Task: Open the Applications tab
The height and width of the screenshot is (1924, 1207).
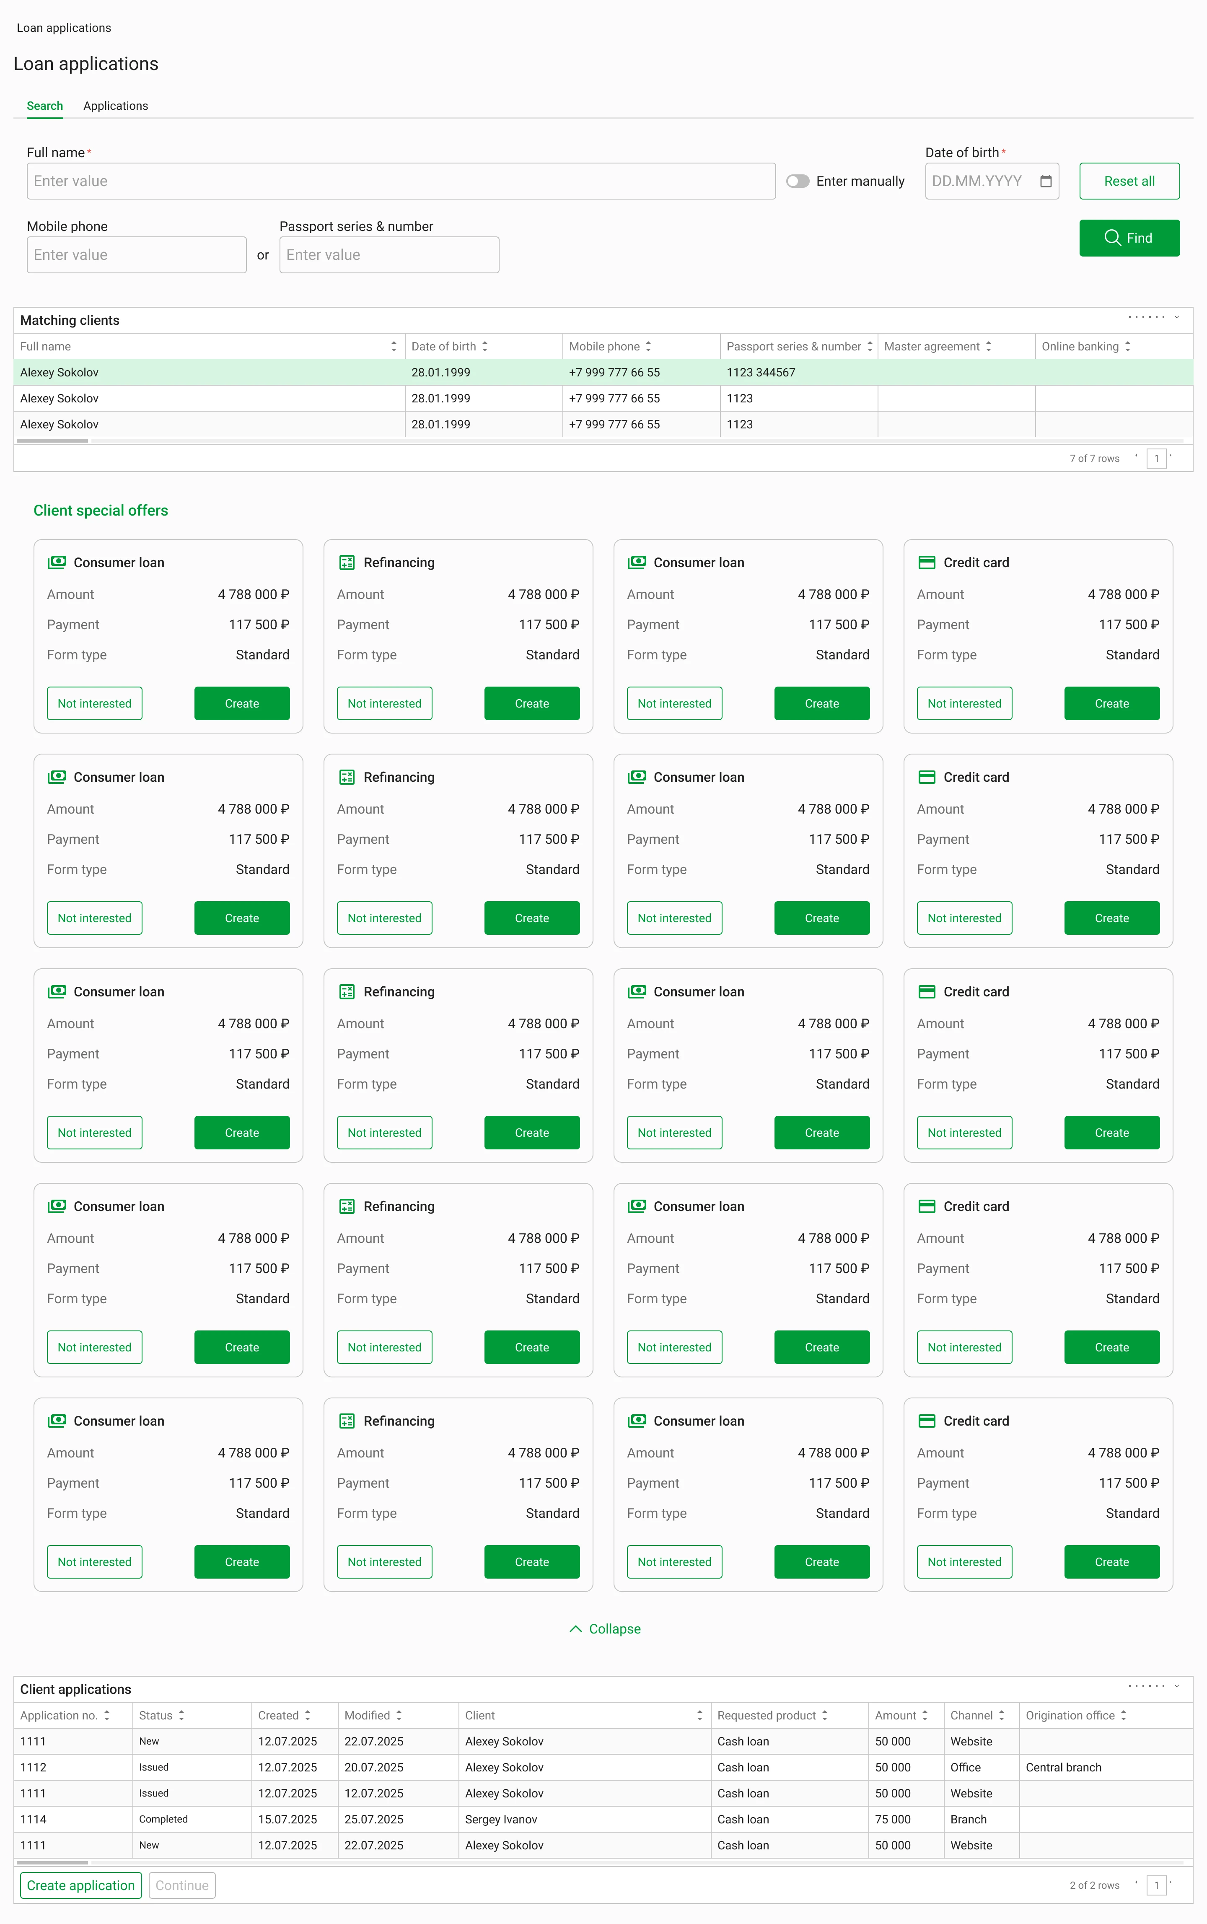Action: [116, 105]
